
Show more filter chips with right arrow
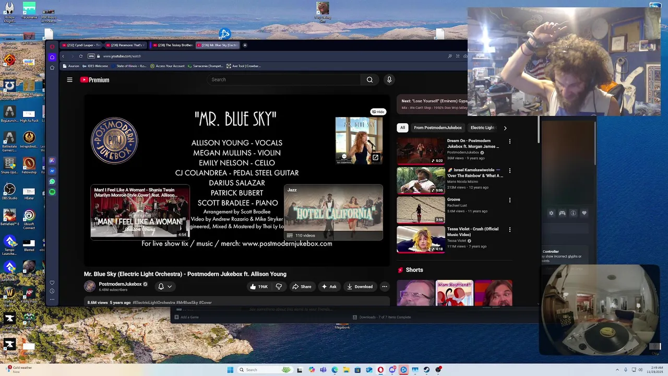[505, 127]
